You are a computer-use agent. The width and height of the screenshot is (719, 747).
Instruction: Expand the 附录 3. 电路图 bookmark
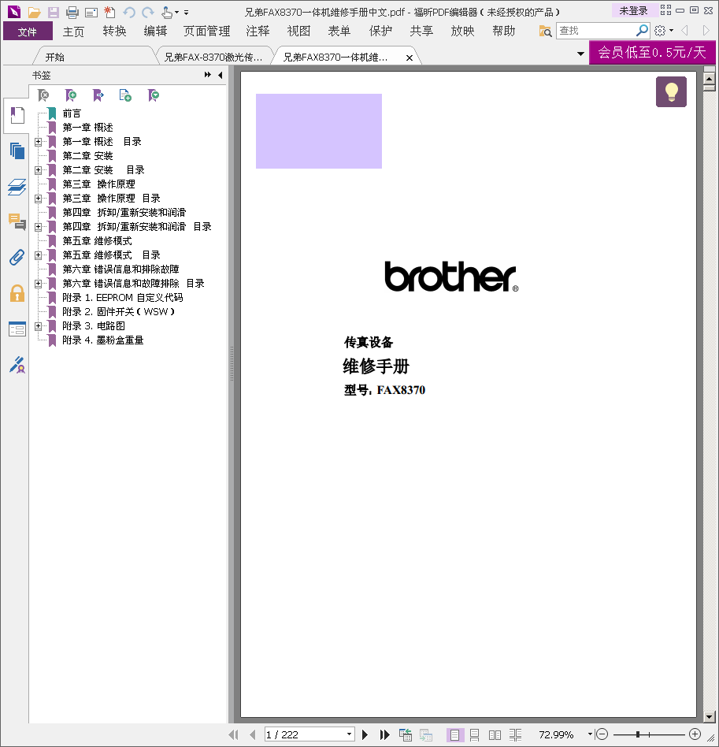point(38,326)
